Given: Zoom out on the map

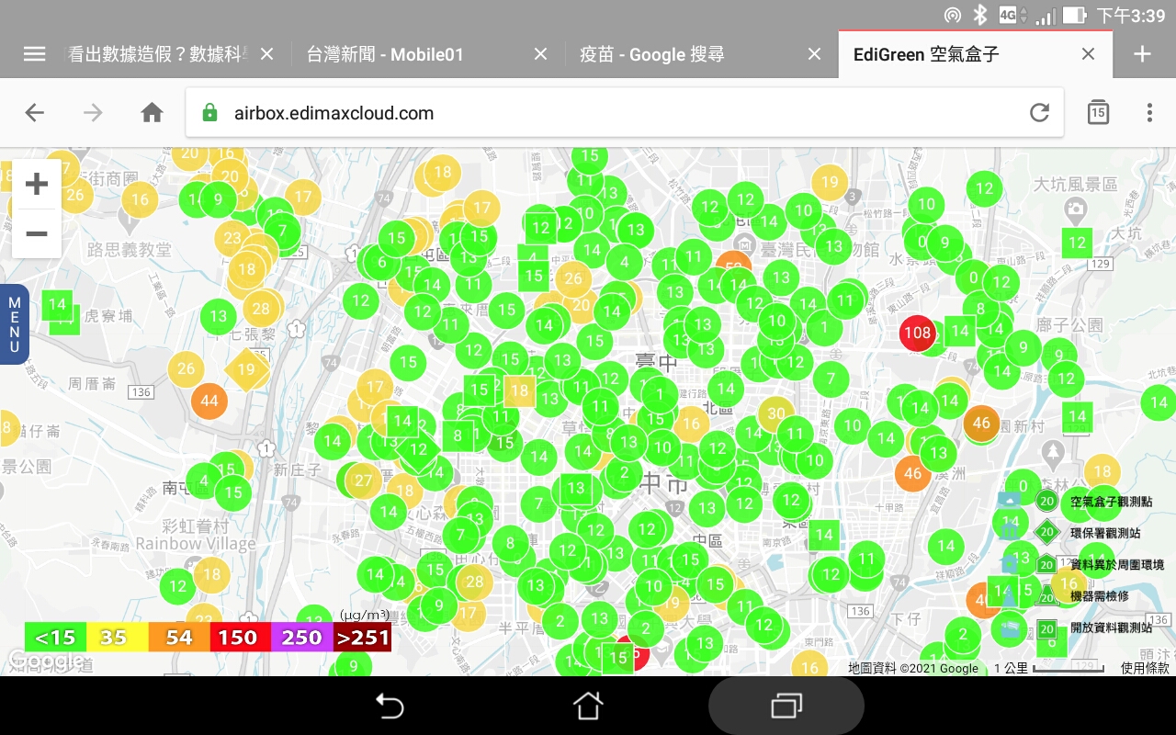Looking at the screenshot, I should pyautogui.click(x=37, y=233).
